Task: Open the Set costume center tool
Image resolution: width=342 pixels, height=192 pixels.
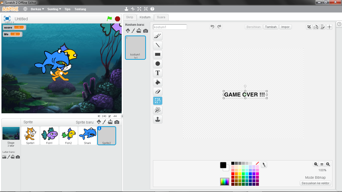Action: (329, 27)
